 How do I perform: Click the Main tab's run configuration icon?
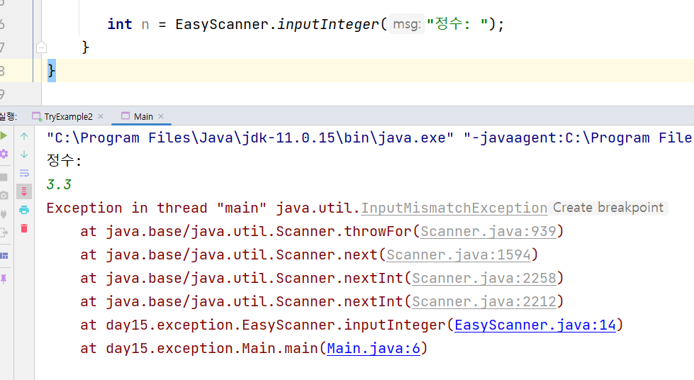pos(125,116)
